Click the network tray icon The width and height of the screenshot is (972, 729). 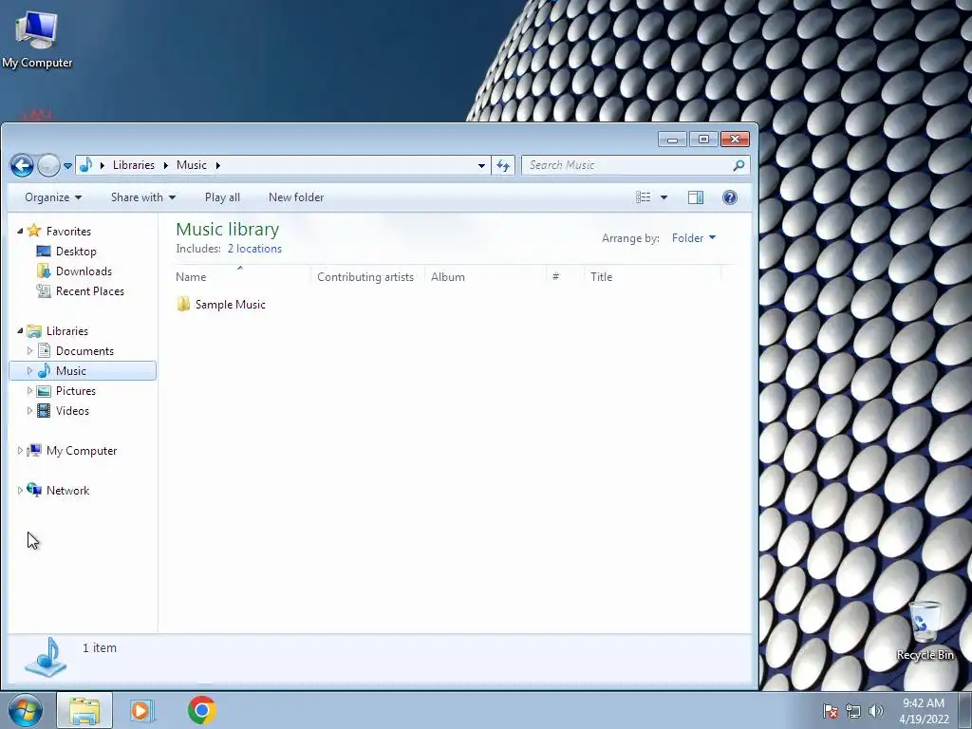pos(853,711)
